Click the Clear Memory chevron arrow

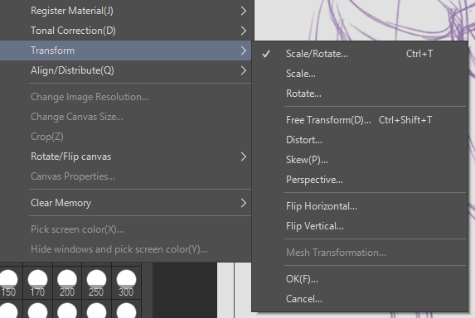(243, 203)
